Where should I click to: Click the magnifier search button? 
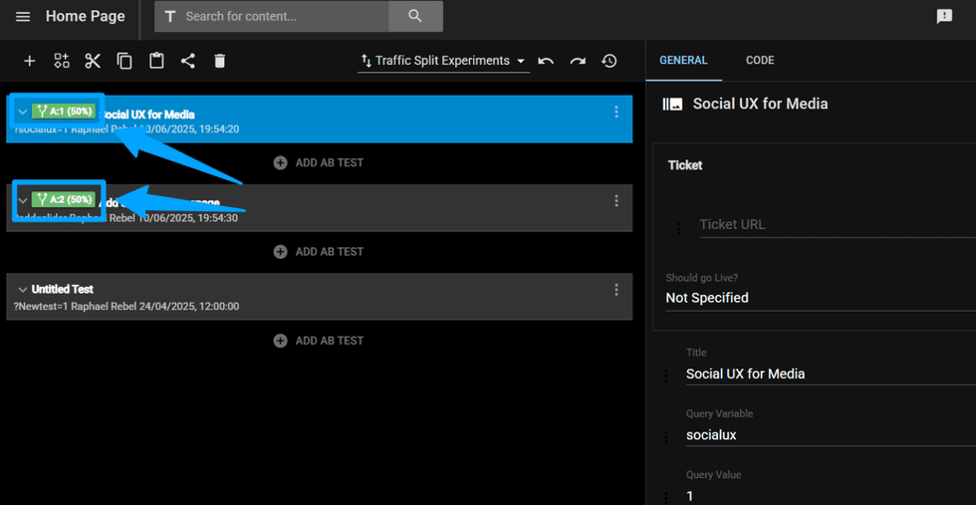(x=415, y=16)
